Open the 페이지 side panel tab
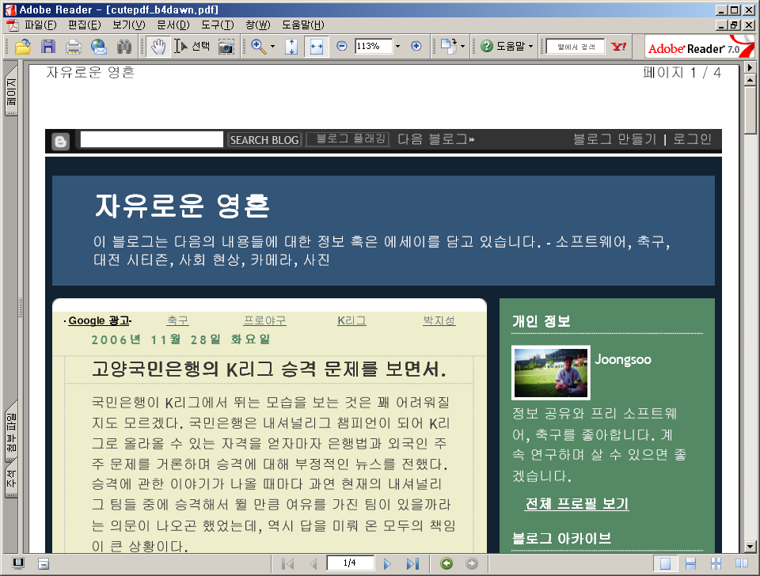The height and width of the screenshot is (576, 760). coord(11,91)
